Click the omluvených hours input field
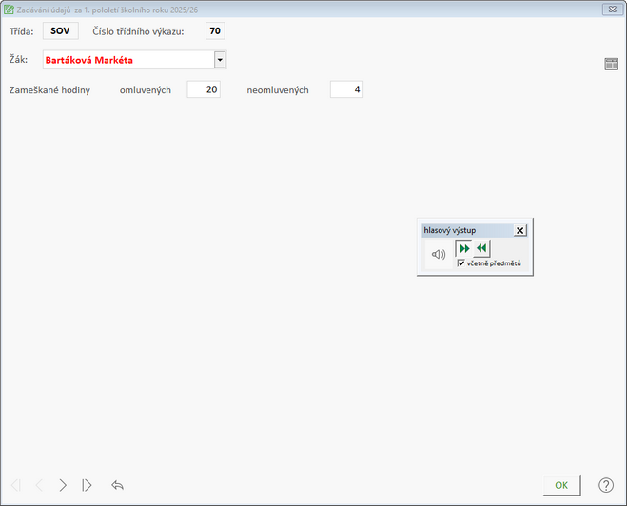This screenshot has height=506, width=627. click(204, 89)
